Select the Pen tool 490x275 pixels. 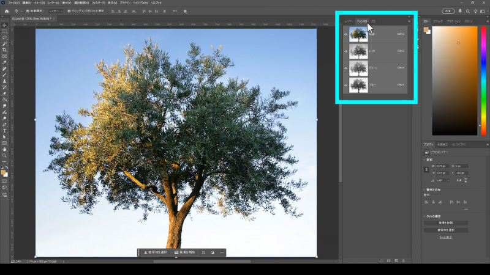[x=4, y=125]
